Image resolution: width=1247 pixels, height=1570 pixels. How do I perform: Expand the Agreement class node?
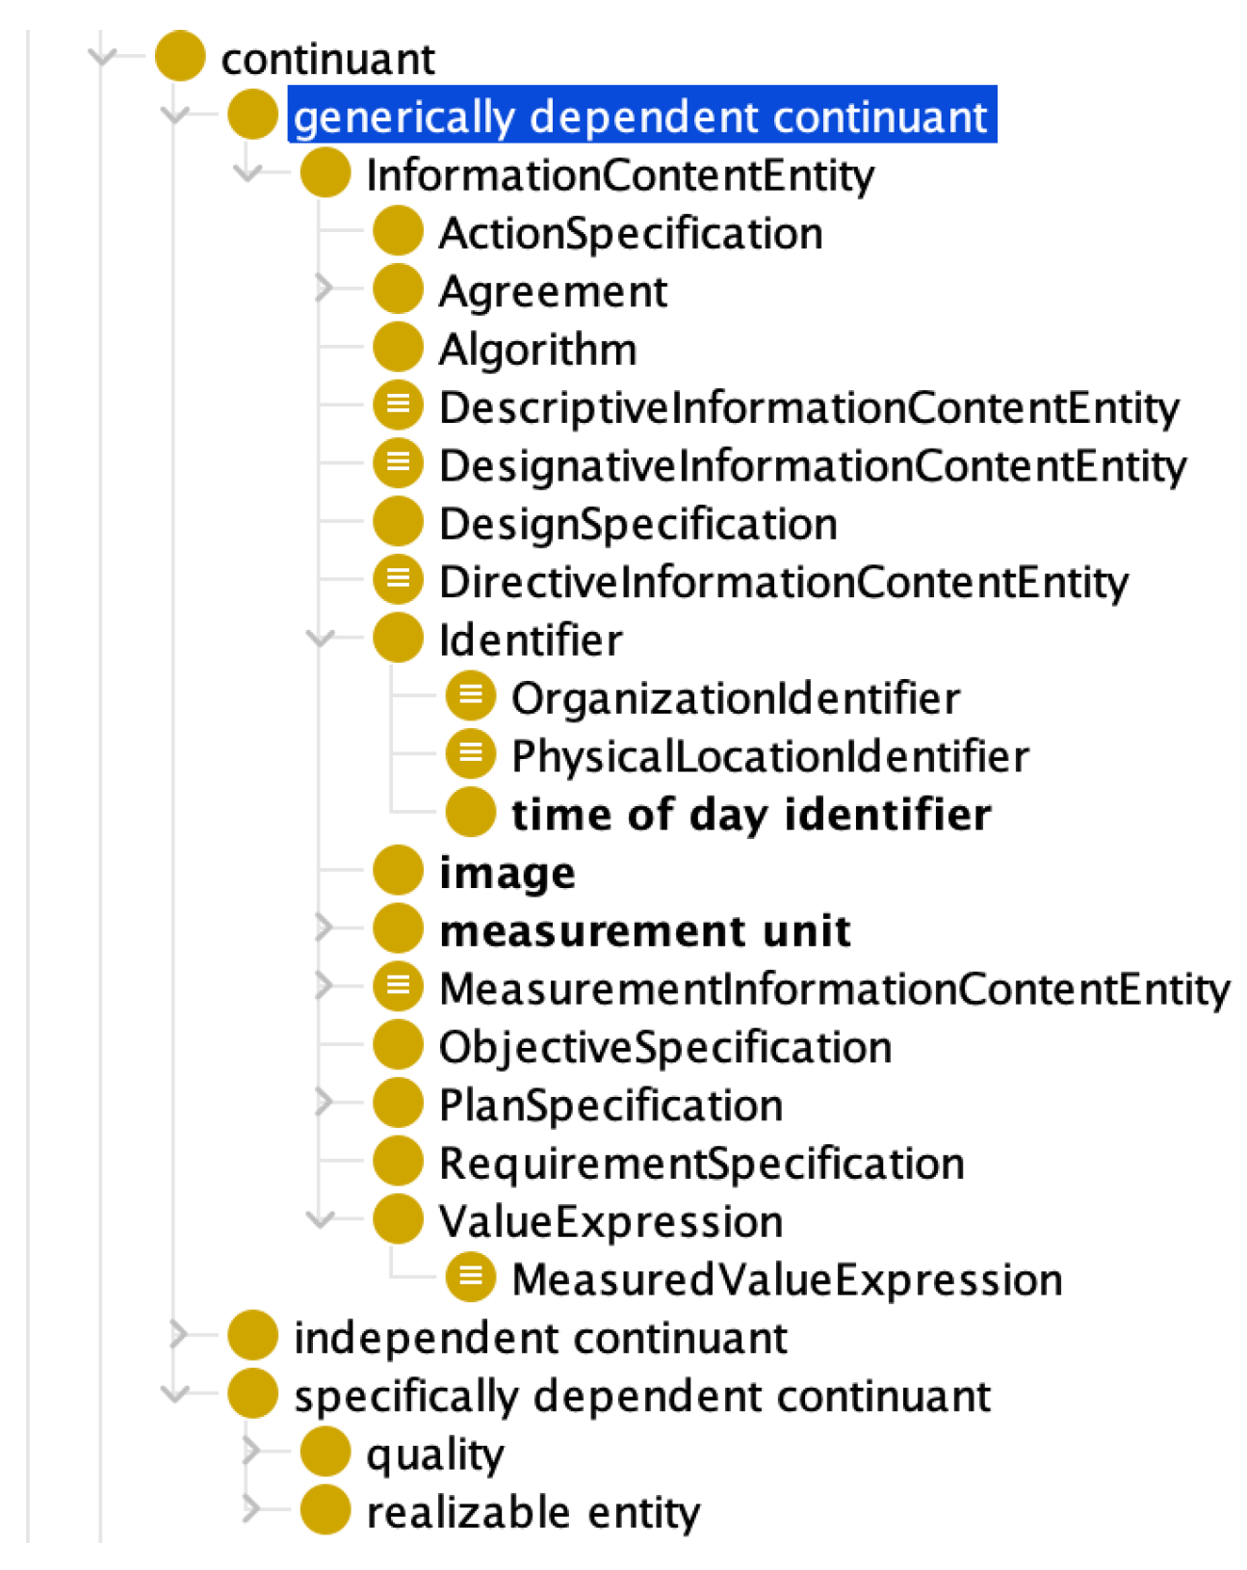[x=324, y=289]
